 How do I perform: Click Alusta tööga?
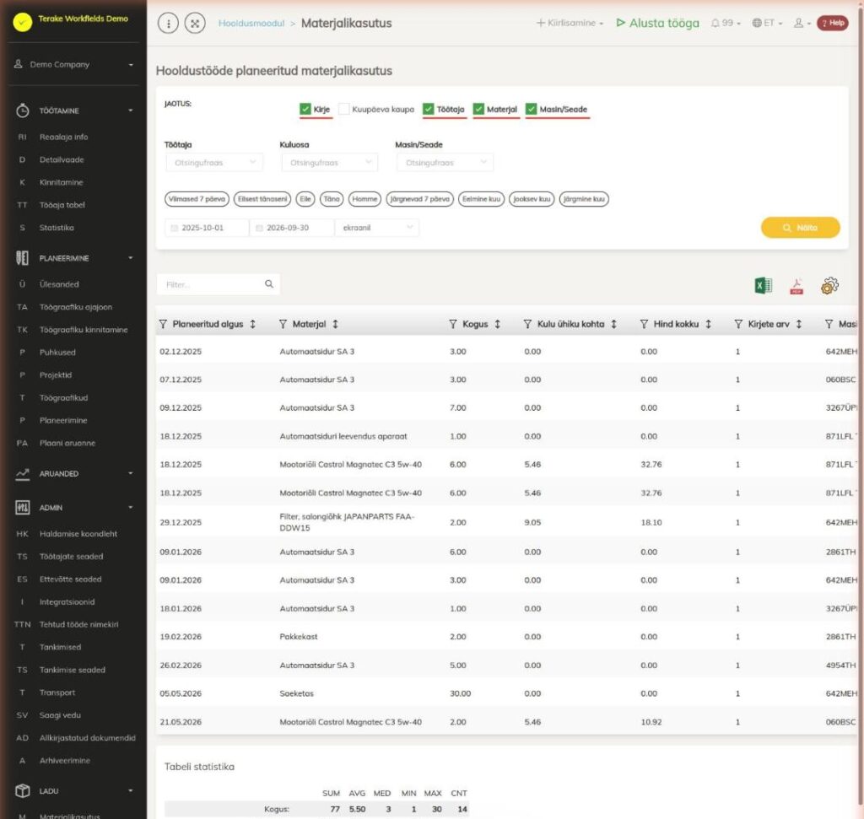point(658,23)
